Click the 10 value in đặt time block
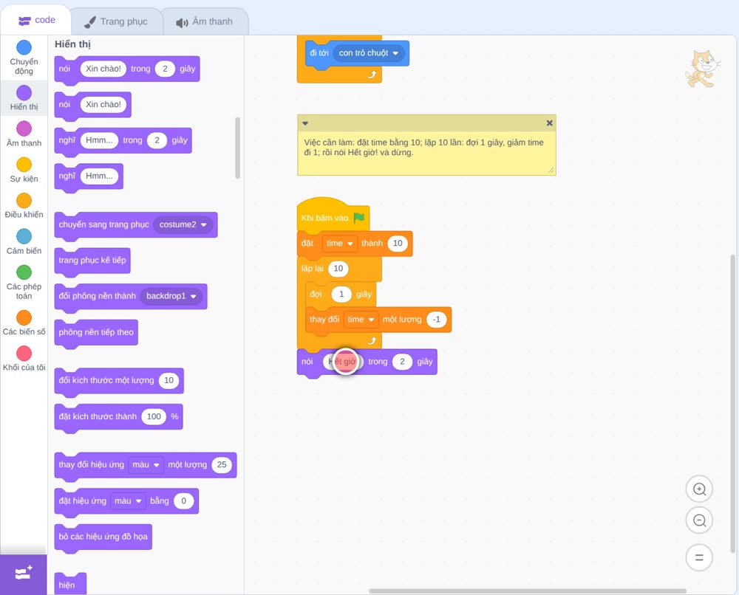The image size is (739, 595). pyautogui.click(x=398, y=244)
